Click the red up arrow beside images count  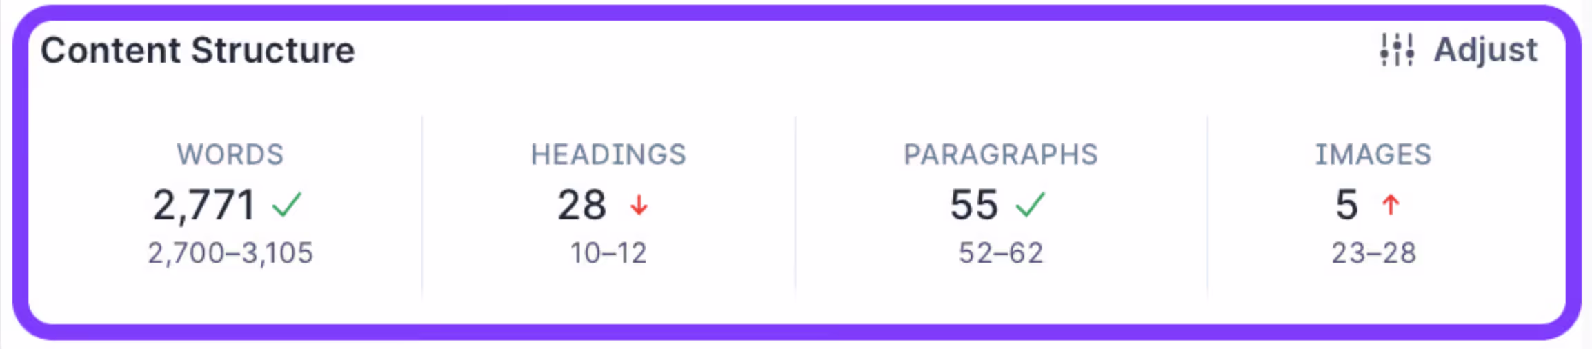click(1391, 205)
